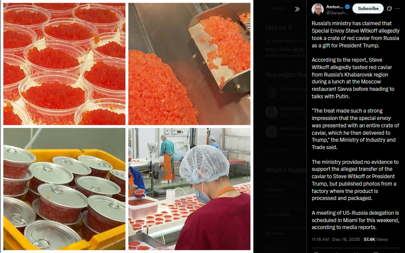
Task: Click the dimmed Search field
Action: pos(277,8)
